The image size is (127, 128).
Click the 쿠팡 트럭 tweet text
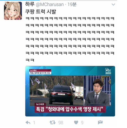(x=41, y=11)
